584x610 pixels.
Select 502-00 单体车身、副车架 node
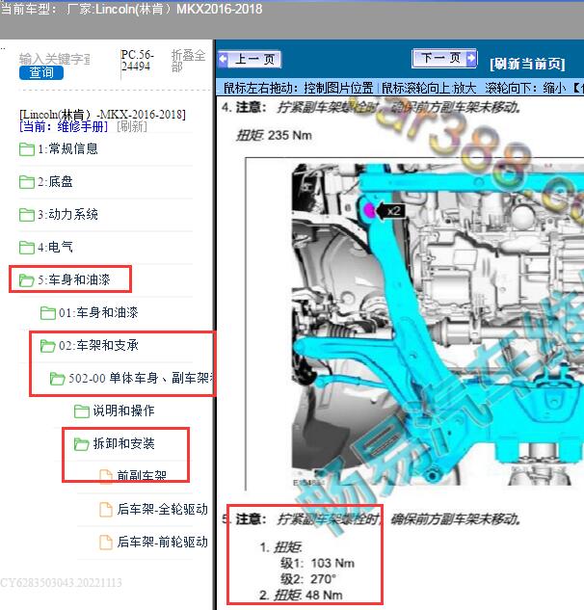tap(141, 378)
